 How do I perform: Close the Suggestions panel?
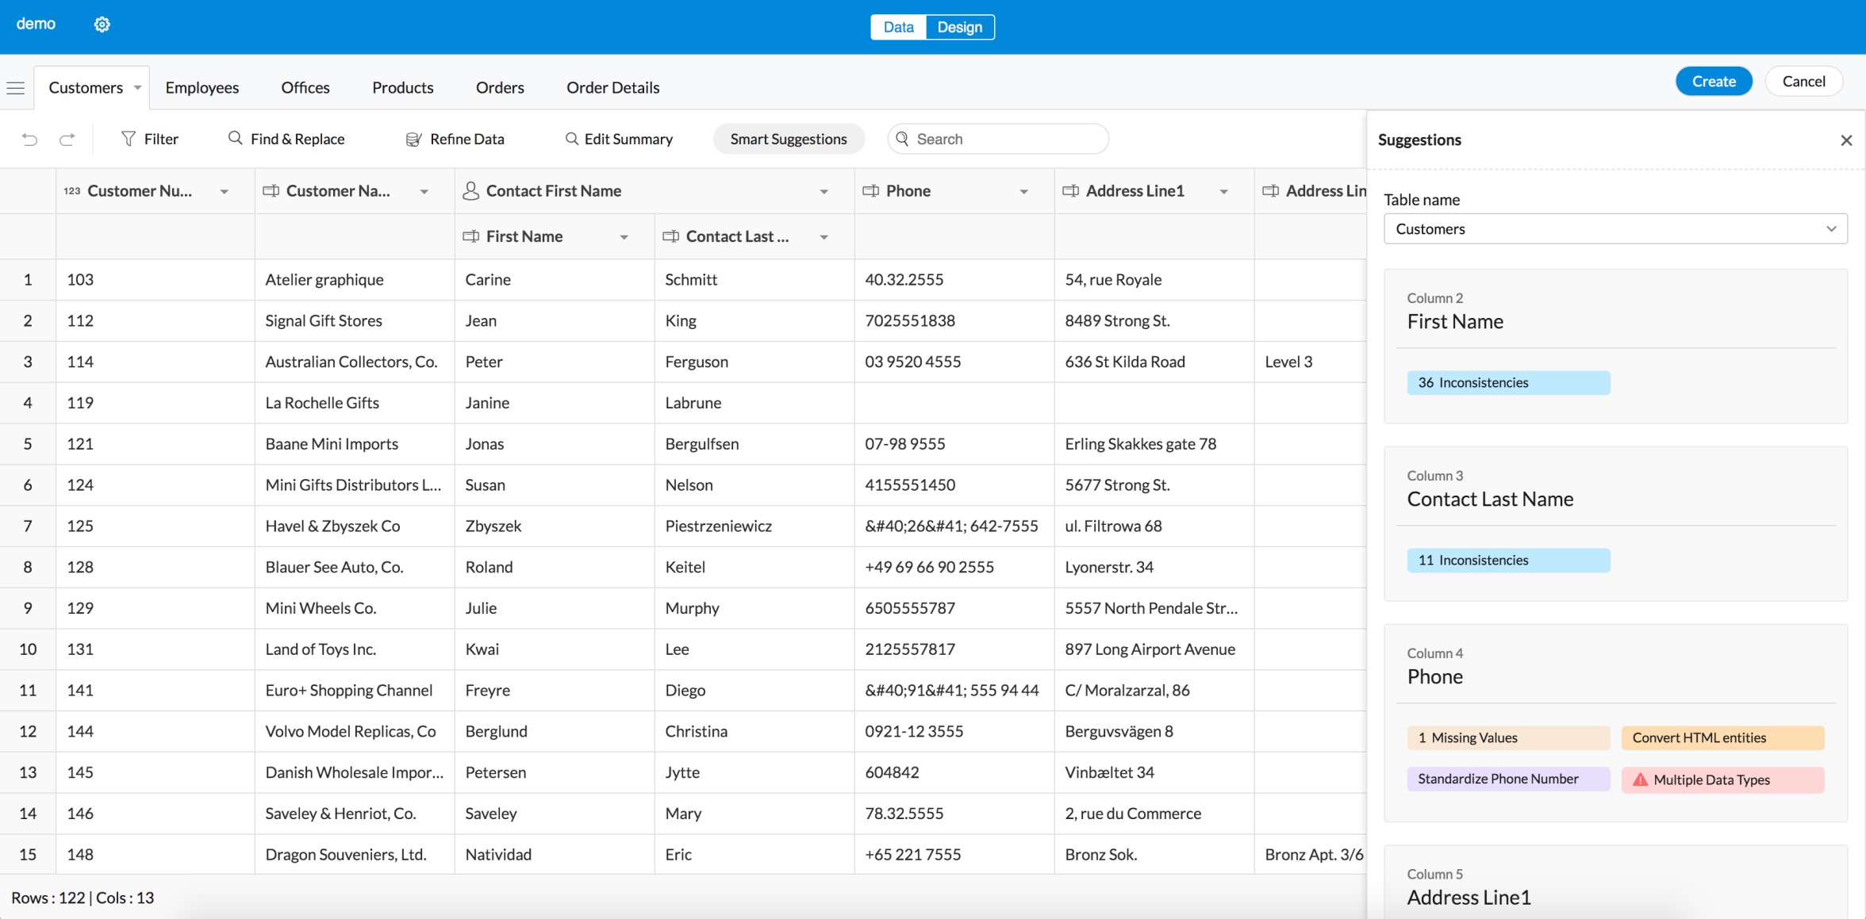click(x=1846, y=140)
